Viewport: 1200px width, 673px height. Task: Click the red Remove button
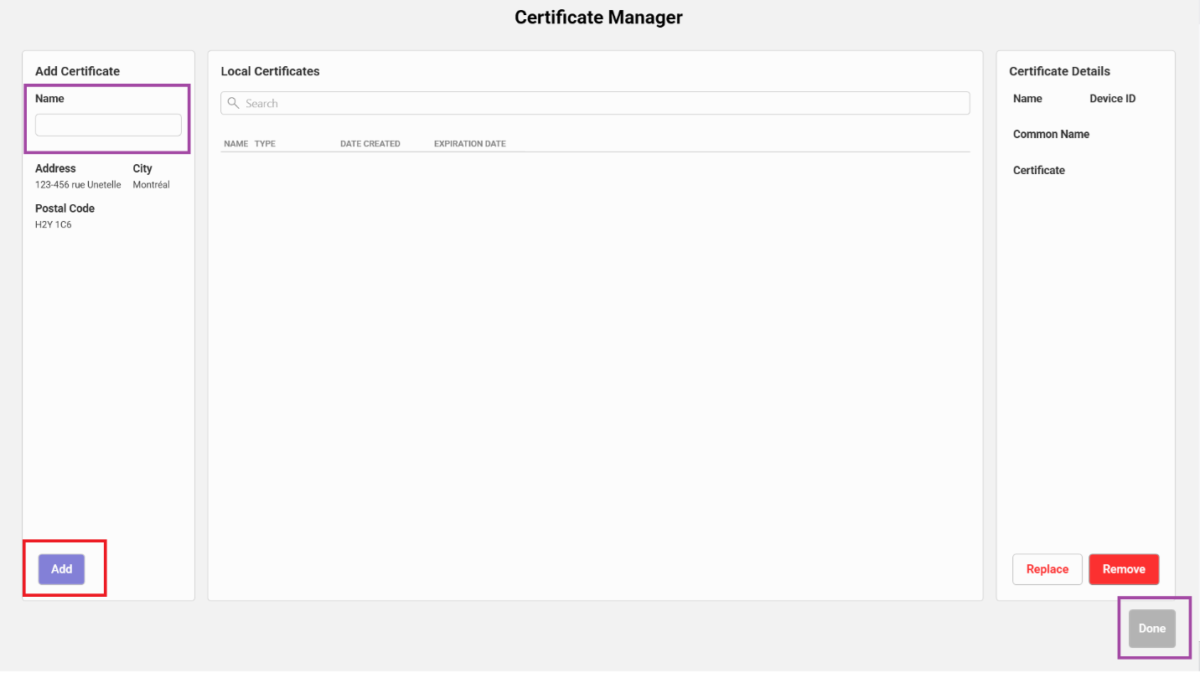[x=1124, y=569]
